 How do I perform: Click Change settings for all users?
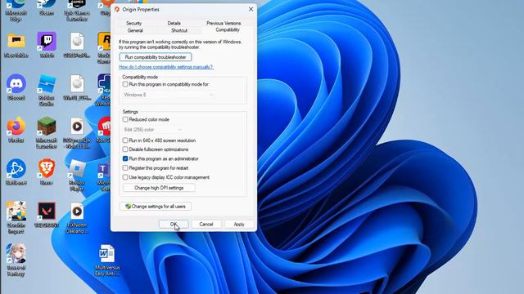tap(156, 207)
